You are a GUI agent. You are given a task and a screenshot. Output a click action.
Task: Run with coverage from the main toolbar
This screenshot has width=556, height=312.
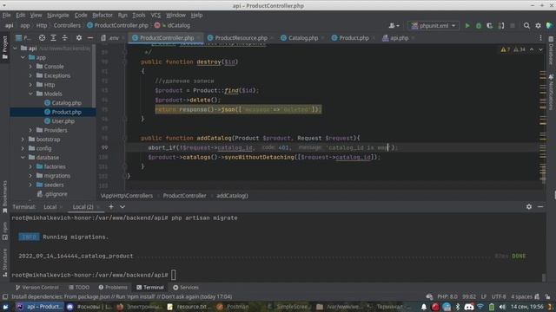tap(490, 25)
